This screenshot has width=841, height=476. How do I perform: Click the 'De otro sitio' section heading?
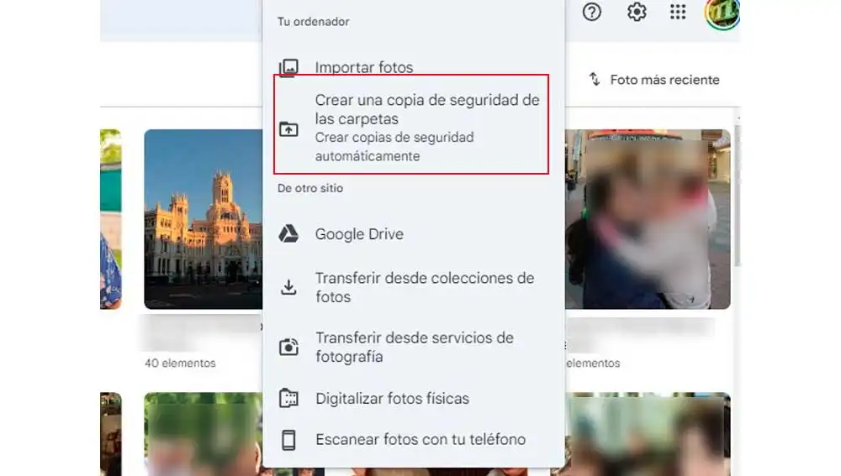coord(310,189)
